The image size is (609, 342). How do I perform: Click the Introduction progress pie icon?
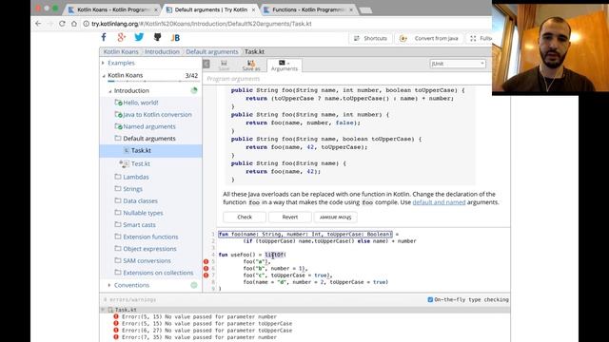coord(194,90)
